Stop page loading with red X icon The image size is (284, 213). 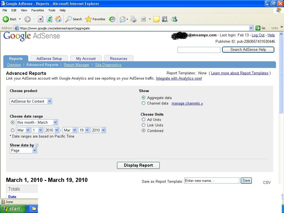coord(40,19)
